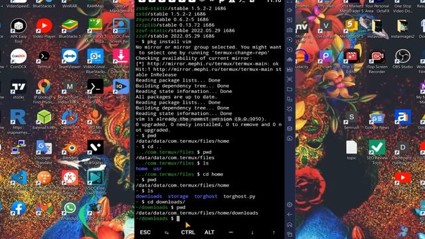Open WhatsApp desktop shortcut

(70, 211)
